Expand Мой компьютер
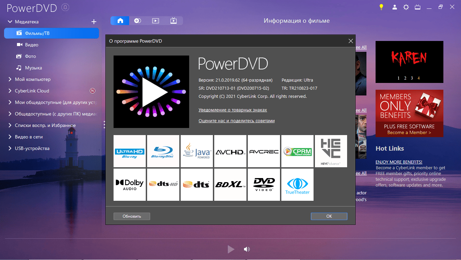Image resolution: width=461 pixels, height=260 pixels. click(10, 79)
